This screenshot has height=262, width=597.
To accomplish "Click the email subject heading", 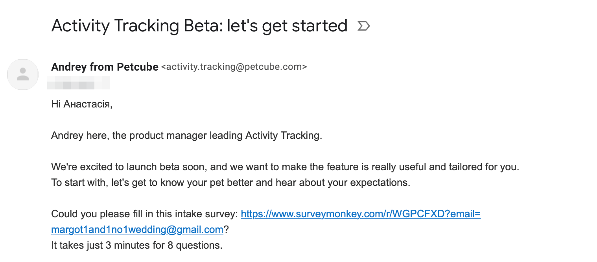I will click(x=199, y=26).
